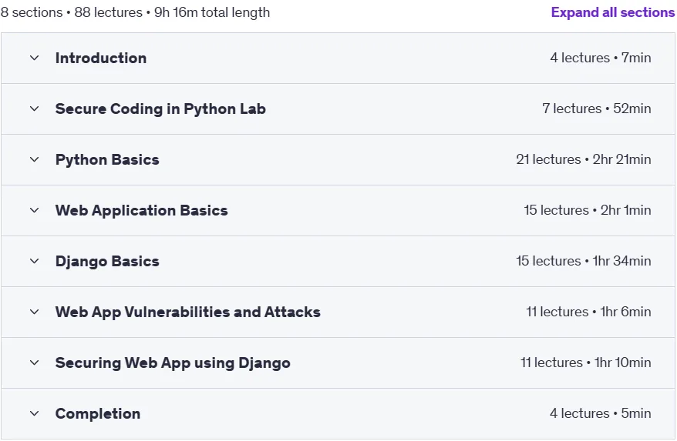The height and width of the screenshot is (441, 677).
Task: Open the Secure Coding in Python Lab title
Action: click(x=160, y=109)
